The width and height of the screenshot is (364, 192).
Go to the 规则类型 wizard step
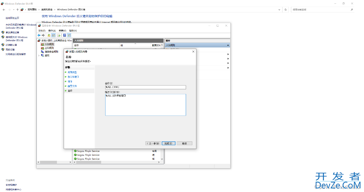(72, 72)
